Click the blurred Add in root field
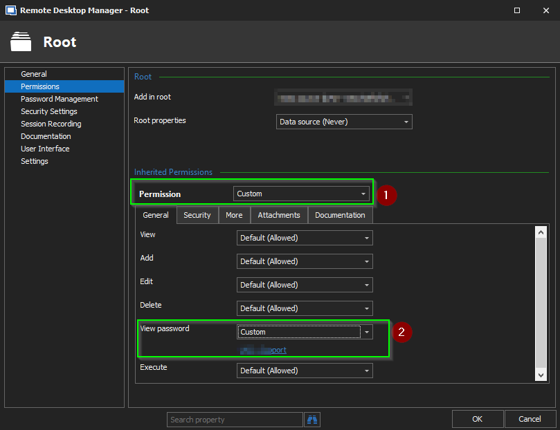This screenshot has height=430, width=560. click(x=343, y=97)
